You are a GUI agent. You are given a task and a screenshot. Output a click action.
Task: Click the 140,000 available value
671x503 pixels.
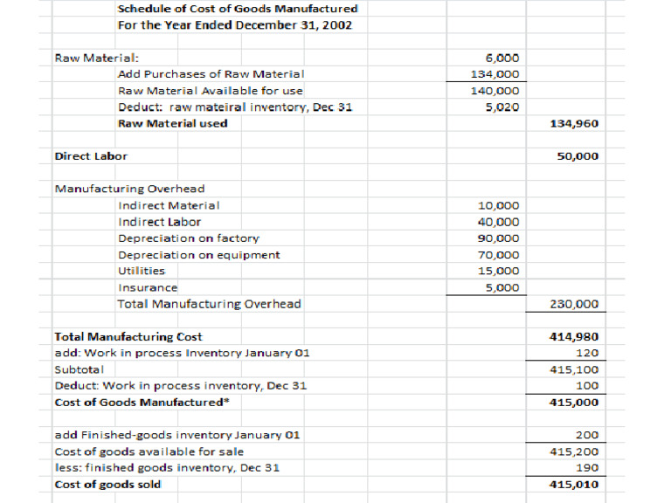tap(495, 91)
